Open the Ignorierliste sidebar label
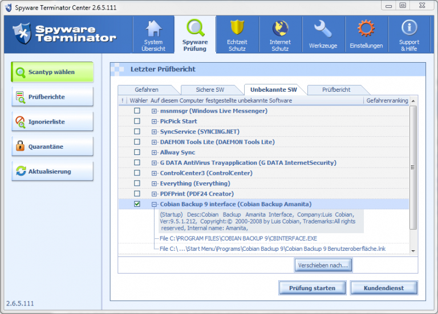This screenshot has width=438, height=314. [x=47, y=122]
